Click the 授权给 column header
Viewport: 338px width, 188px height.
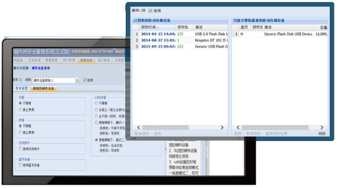click(x=184, y=27)
